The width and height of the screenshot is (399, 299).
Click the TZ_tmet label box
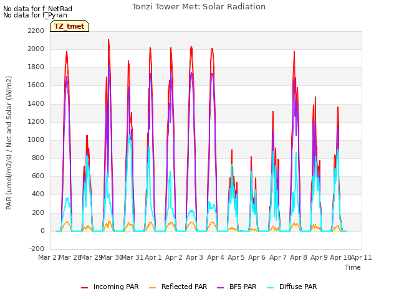coord(69,26)
